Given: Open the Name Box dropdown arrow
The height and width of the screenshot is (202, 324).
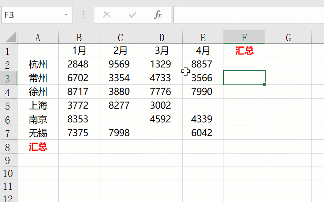Looking at the screenshot, I should coord(66,15).
